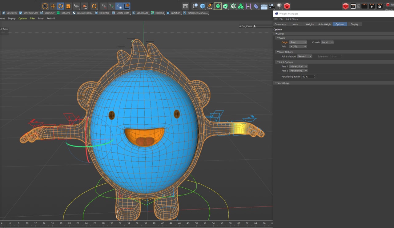This screenshot has width=394, height=228.
Task: Click the xpEmitter button
Action: [x=47, y=13]
